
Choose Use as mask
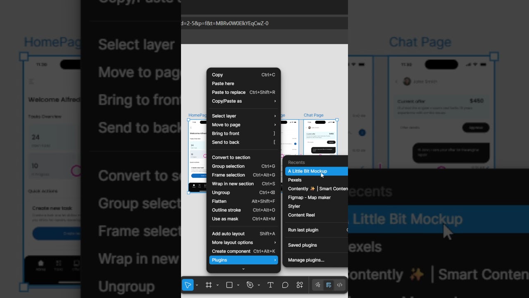pos(243,219)
